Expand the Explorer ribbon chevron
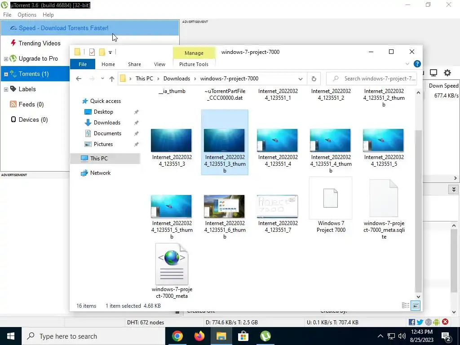This screenshot has width=460, height=345. point(407,64)
